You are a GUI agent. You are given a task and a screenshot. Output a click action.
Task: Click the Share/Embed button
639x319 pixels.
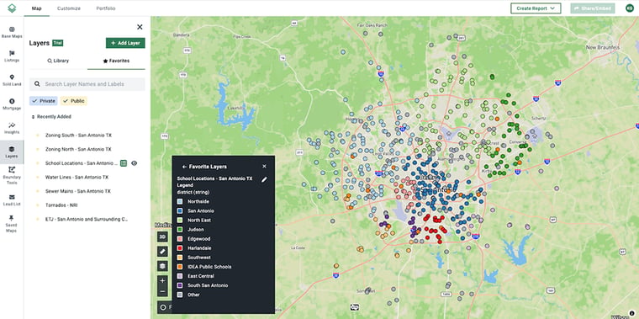point(593,8)
